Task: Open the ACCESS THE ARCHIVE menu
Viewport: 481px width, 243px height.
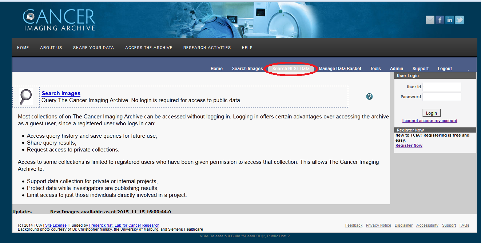Action: click(149, 48)
